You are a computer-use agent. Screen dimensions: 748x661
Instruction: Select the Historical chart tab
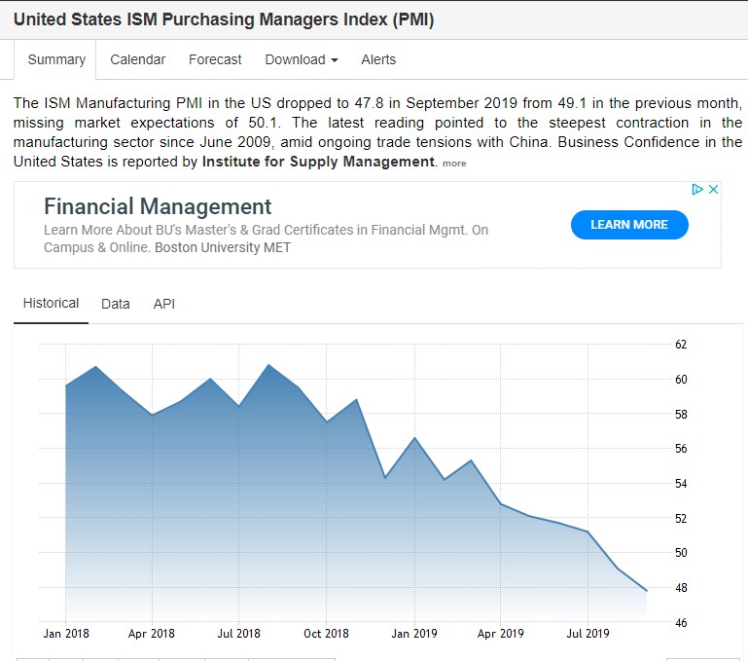(51, 304)
